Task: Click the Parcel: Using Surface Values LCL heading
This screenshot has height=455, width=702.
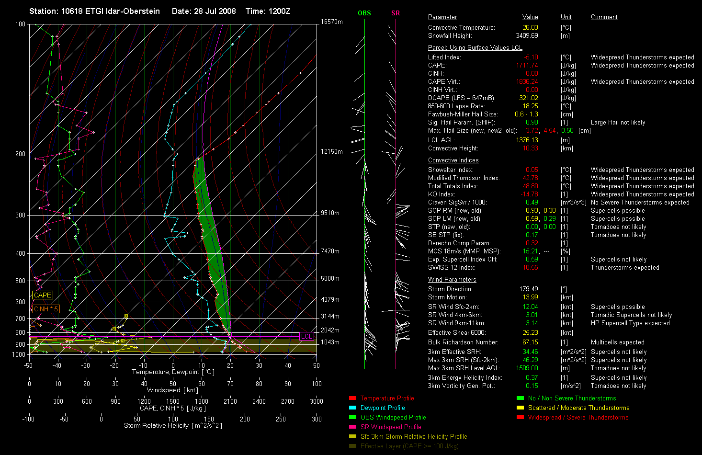Action: [x=475, y=47]
